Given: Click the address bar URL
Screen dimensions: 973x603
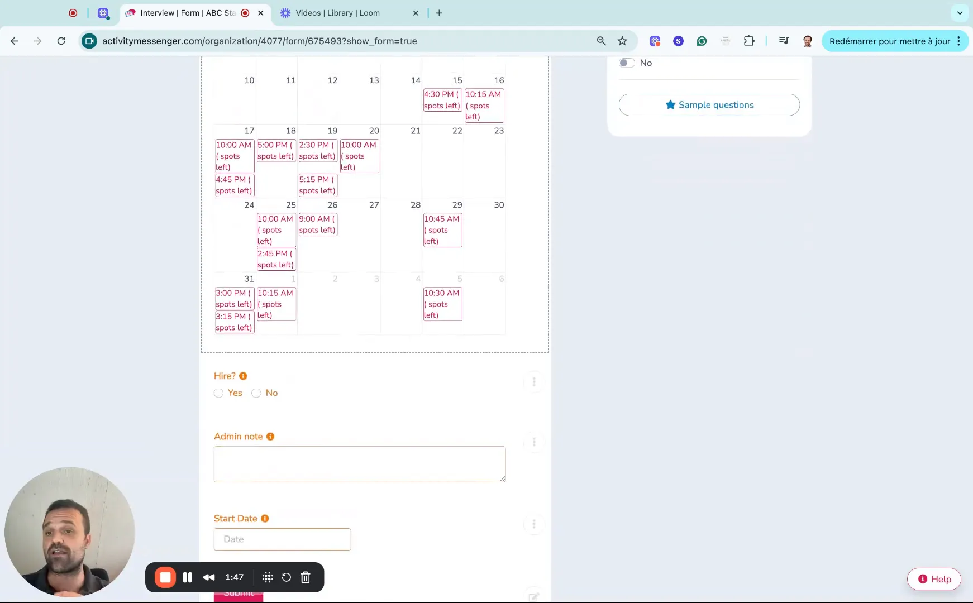Looking at the screenshot, I should tap(259, 41).
